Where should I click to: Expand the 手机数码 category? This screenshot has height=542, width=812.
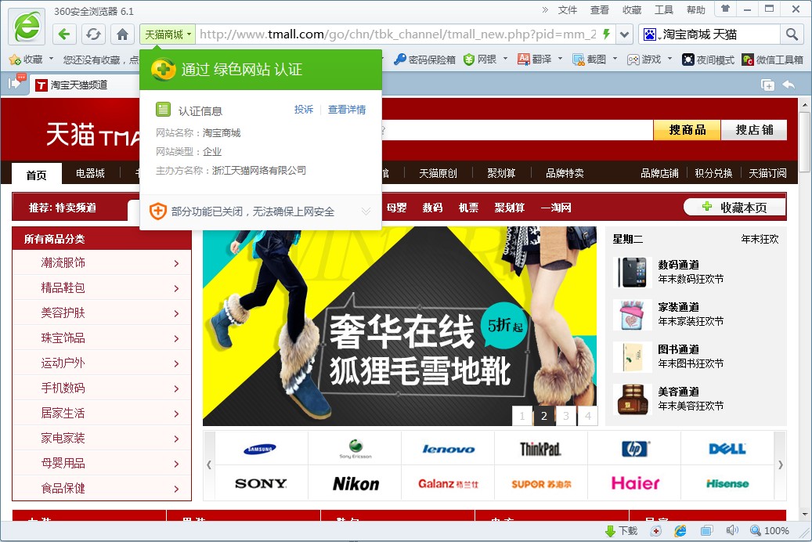point(102,388)
